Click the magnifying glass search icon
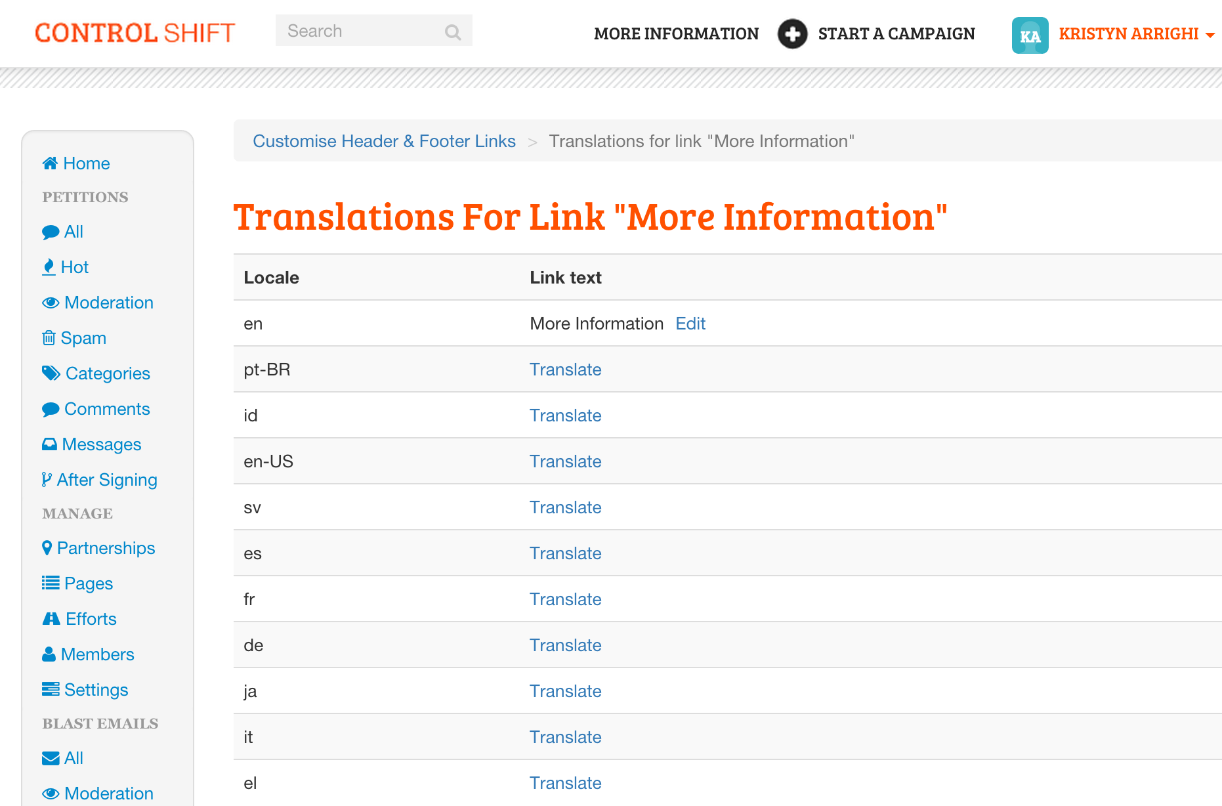Image resolution: width=1222 pixels, height=806 pixels. [453, 32]
